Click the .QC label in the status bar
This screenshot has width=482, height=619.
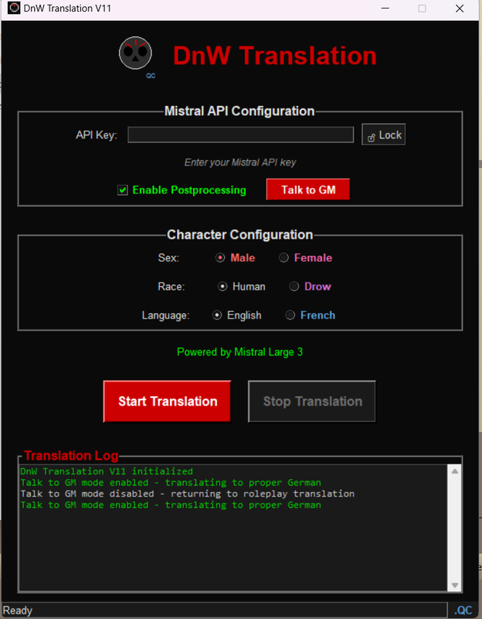[x=463, y=610]
